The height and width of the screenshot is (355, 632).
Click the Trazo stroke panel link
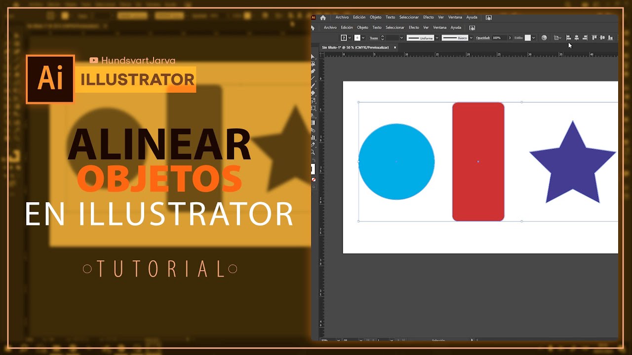click(374, 38)
